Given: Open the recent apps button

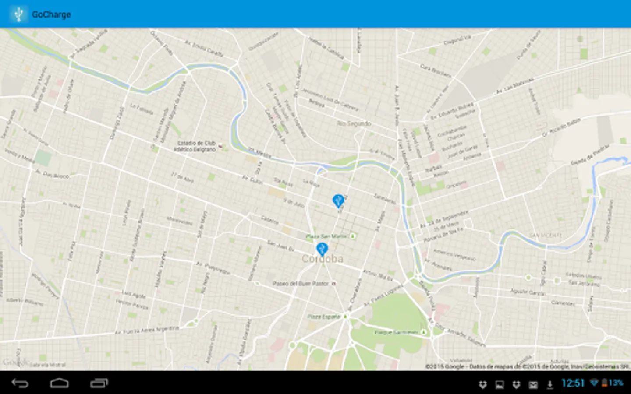Looking at the screenshot, I should (99, 383).
